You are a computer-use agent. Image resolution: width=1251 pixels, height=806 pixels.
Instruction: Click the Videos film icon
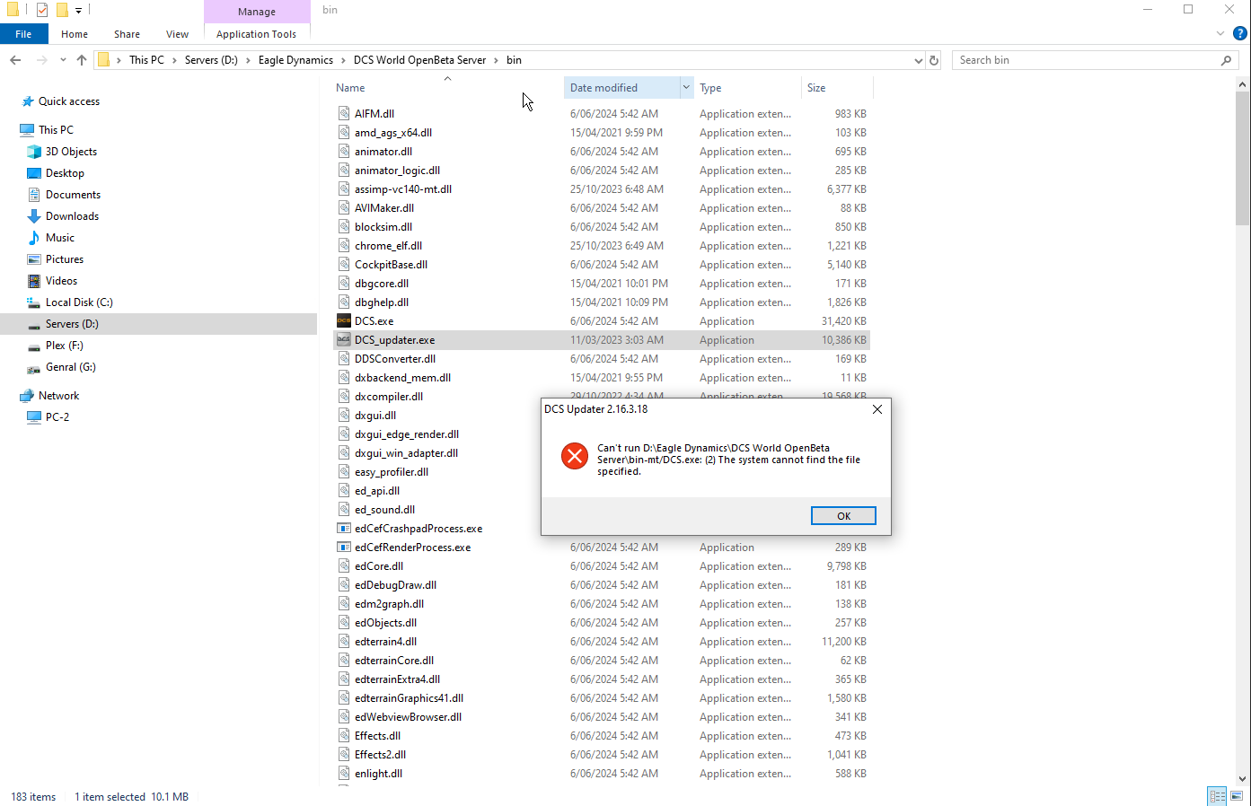(34, 281)
